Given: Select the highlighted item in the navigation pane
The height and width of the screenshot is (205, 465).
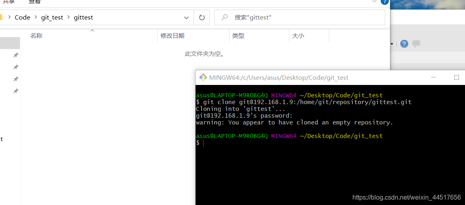Looking at the screenshot, I should (x=10, y=43).
